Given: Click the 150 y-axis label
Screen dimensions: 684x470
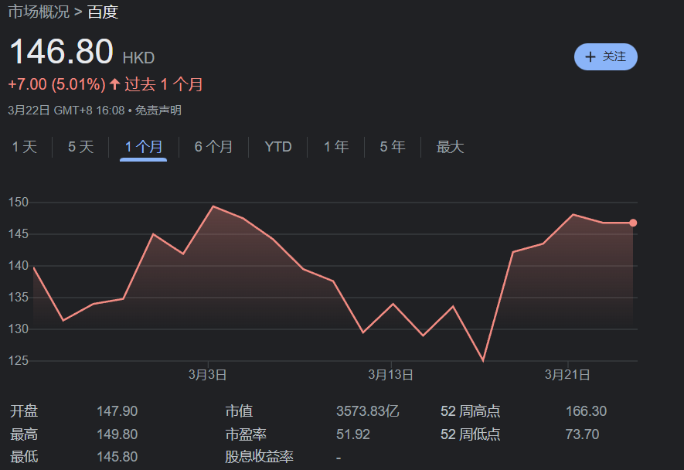Looking at the screenshot, I should click(x=19, y=202).
